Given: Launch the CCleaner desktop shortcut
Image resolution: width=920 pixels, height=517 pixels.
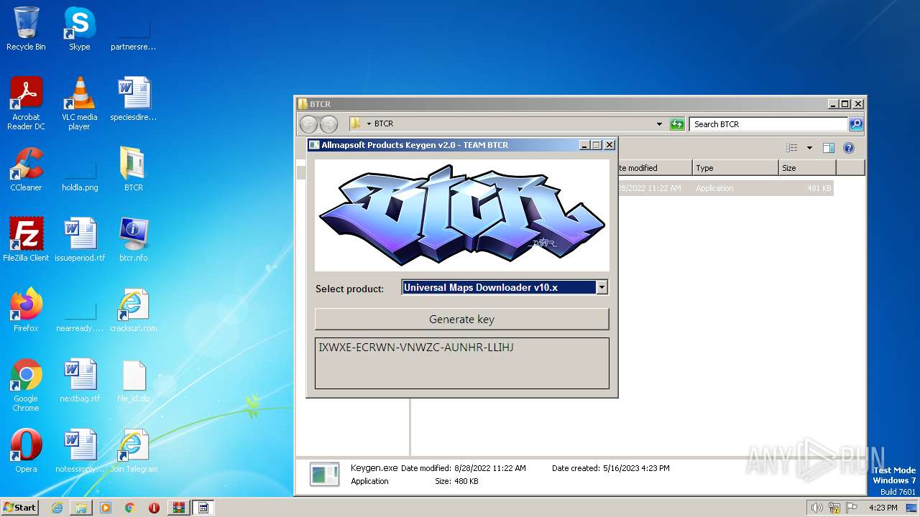Looking at the screenshot, I should point(26,169).
